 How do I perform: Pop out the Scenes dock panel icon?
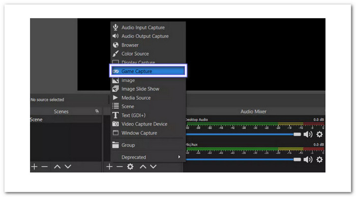click(97, 111)
